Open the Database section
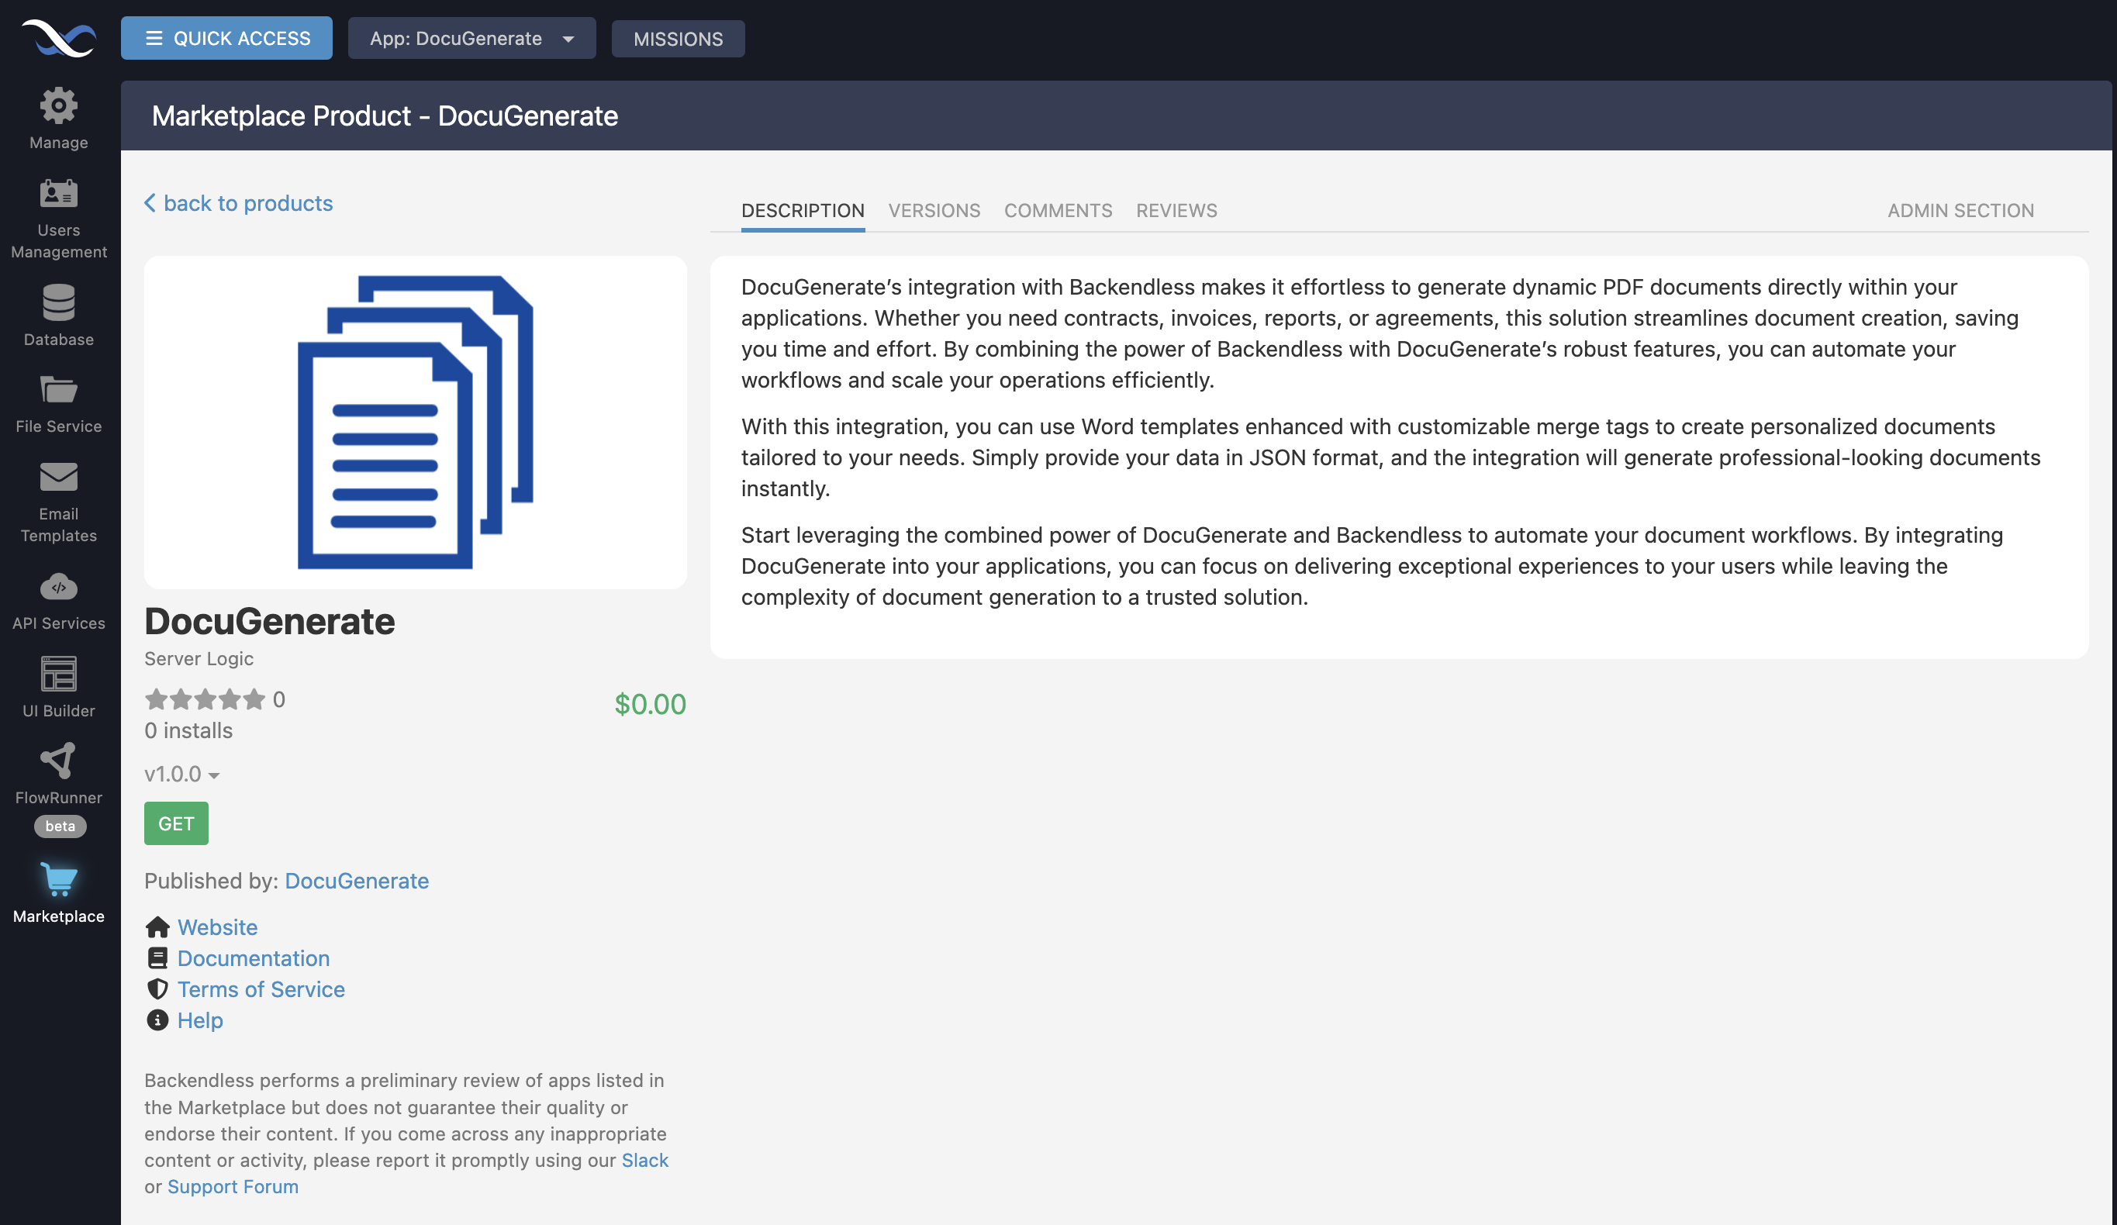This screenshot has height=1225, width=2117. point(59,315)
